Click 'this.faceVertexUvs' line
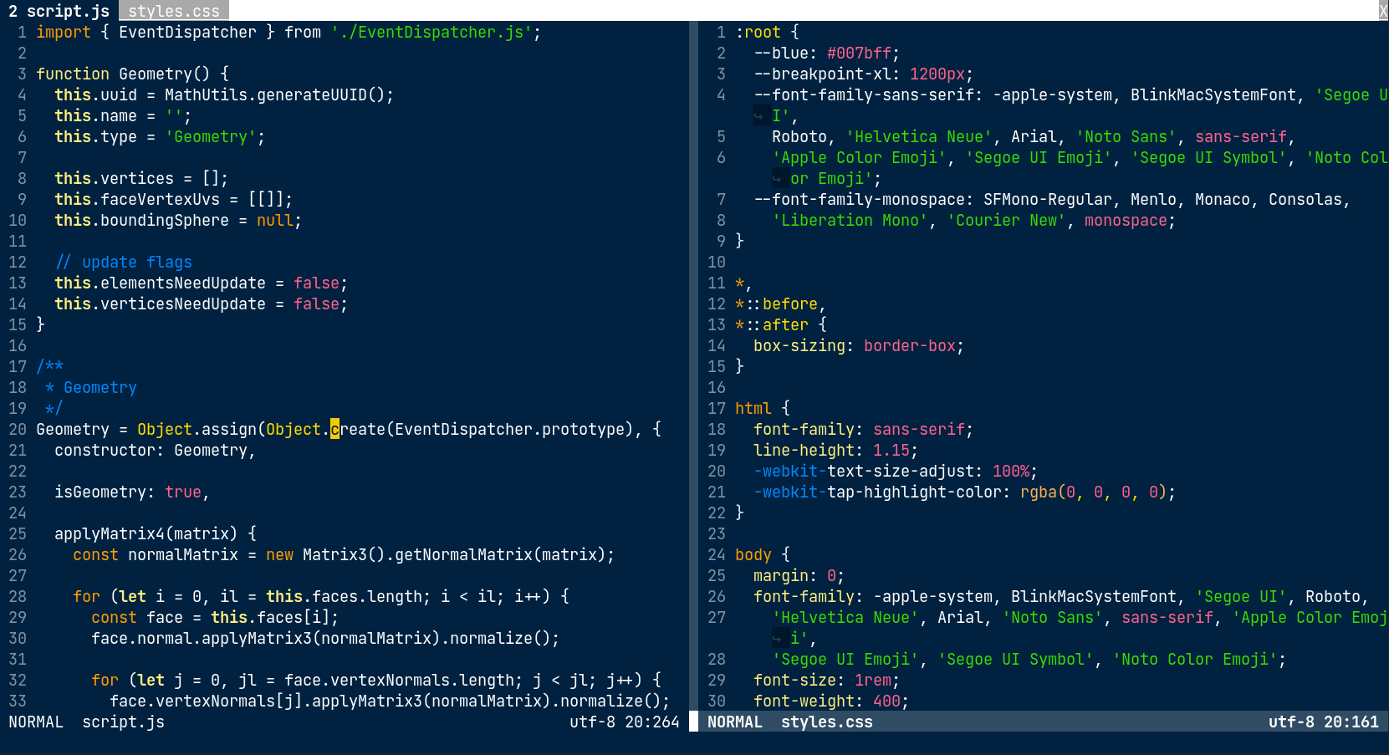This screenshot has width=1389, height=755. click(x=174, y=199)
